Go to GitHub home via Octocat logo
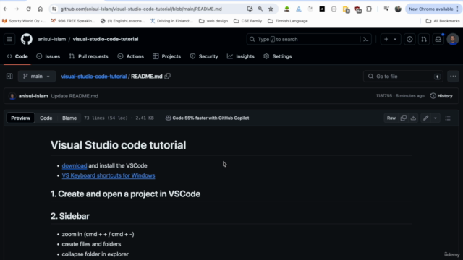 click(x=27, y=39)
